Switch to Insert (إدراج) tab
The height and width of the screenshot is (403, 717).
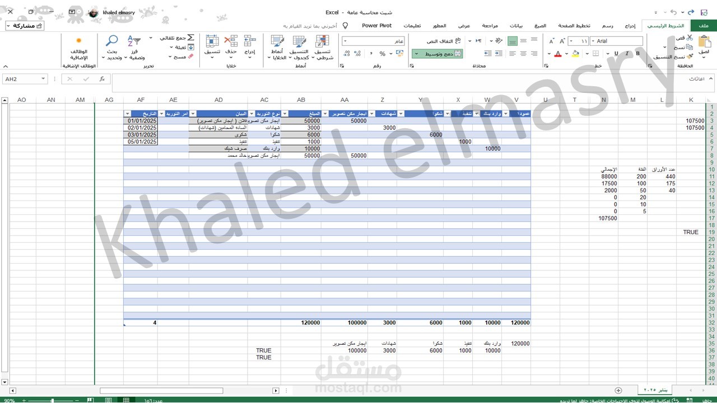point(631,26)
